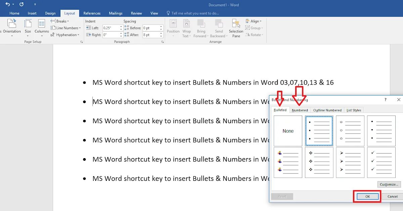Choose the solid round bullet style

click(319, 131)
